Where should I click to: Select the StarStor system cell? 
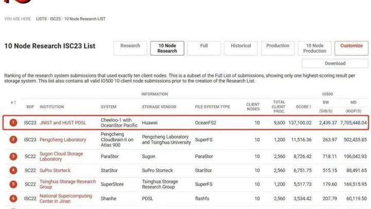click(x=109, y=170)
